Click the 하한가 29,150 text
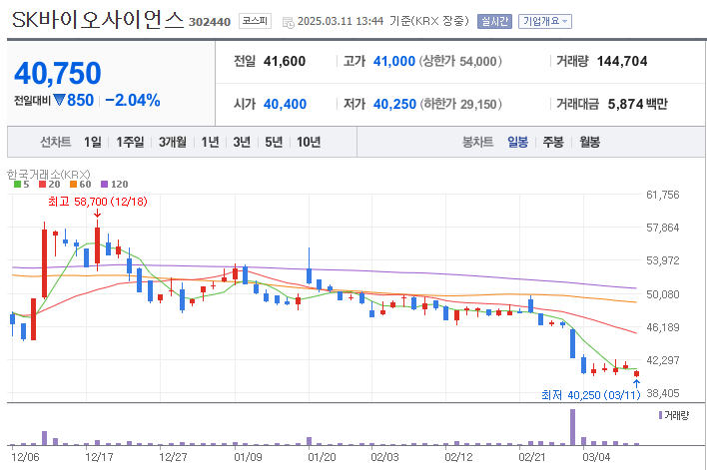 pyautogui.click(x=460, y=104)
